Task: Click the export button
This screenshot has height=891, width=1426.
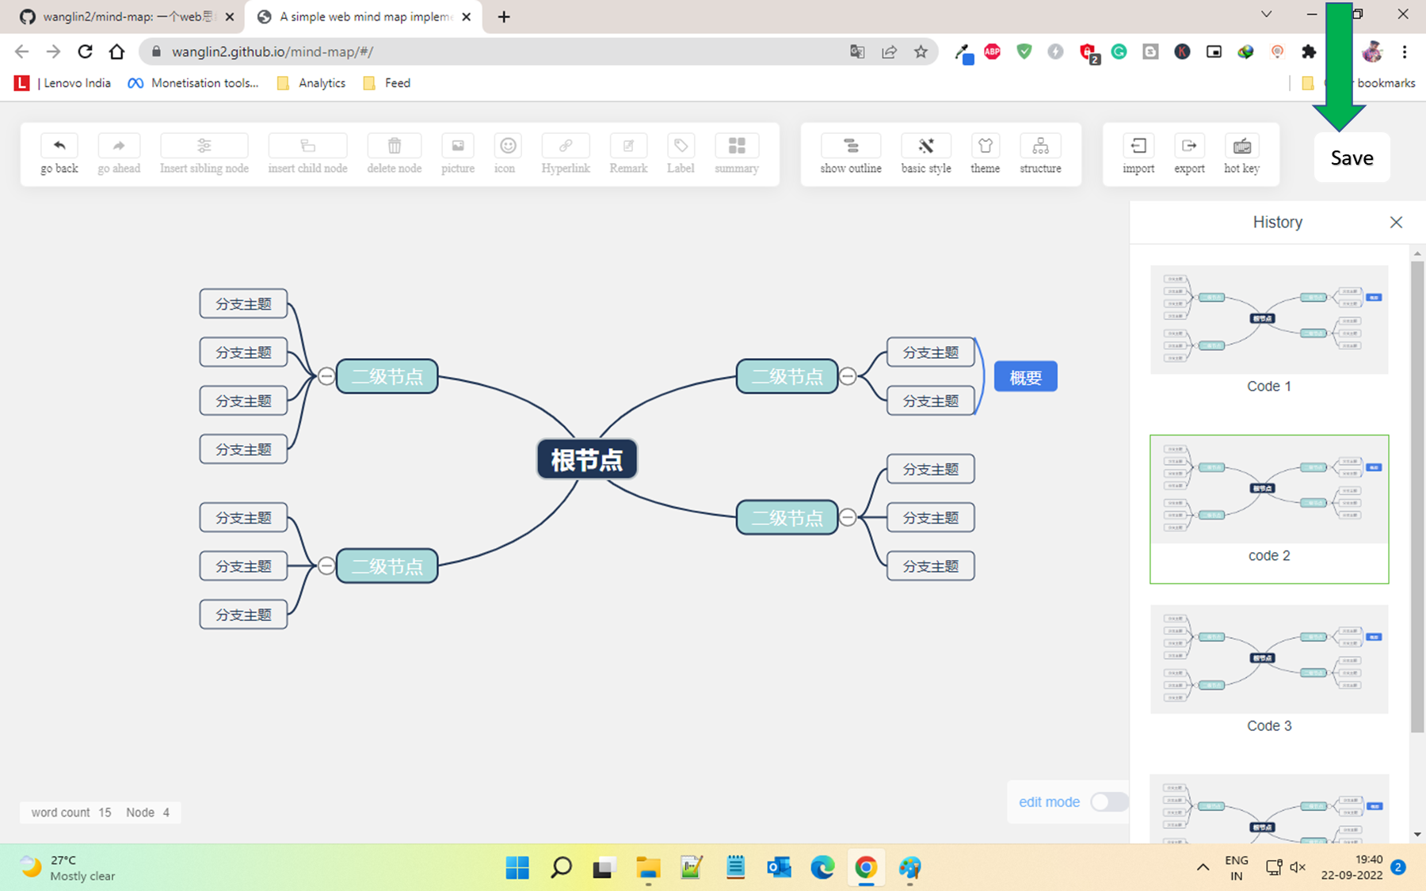Action: click(x=1189, y=153)
